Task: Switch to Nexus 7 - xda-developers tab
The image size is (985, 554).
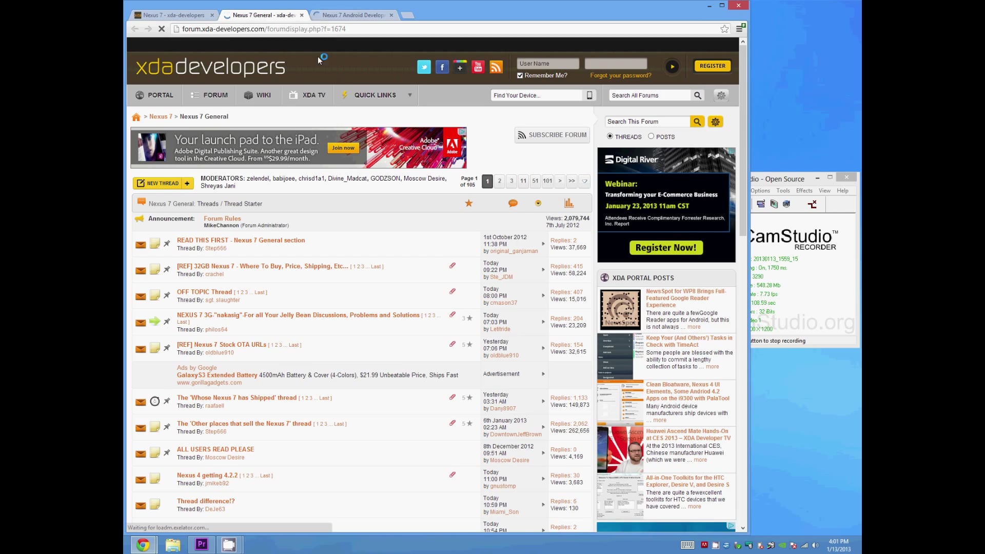Action: point(173,15)
